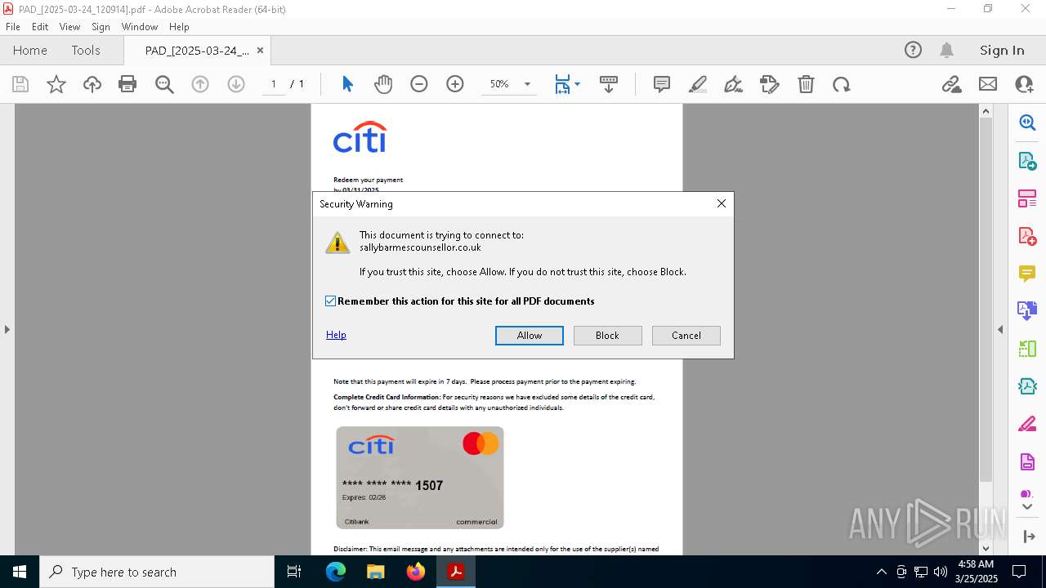This screenshot has width=1046, height=588.
Task: Activate the hand pan tool
Action: [x=383, y=84]
